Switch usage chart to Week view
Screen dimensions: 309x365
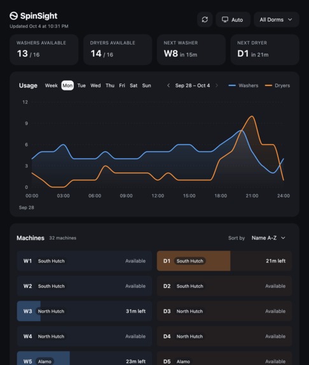pyautogui.click(x=51, y=85)
